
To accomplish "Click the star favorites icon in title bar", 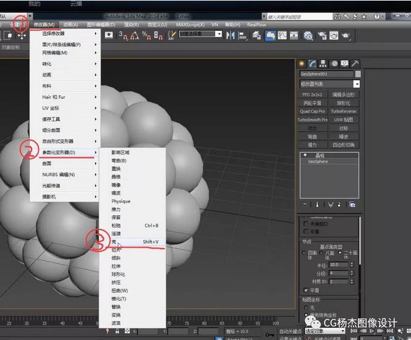I will (364, 17).
